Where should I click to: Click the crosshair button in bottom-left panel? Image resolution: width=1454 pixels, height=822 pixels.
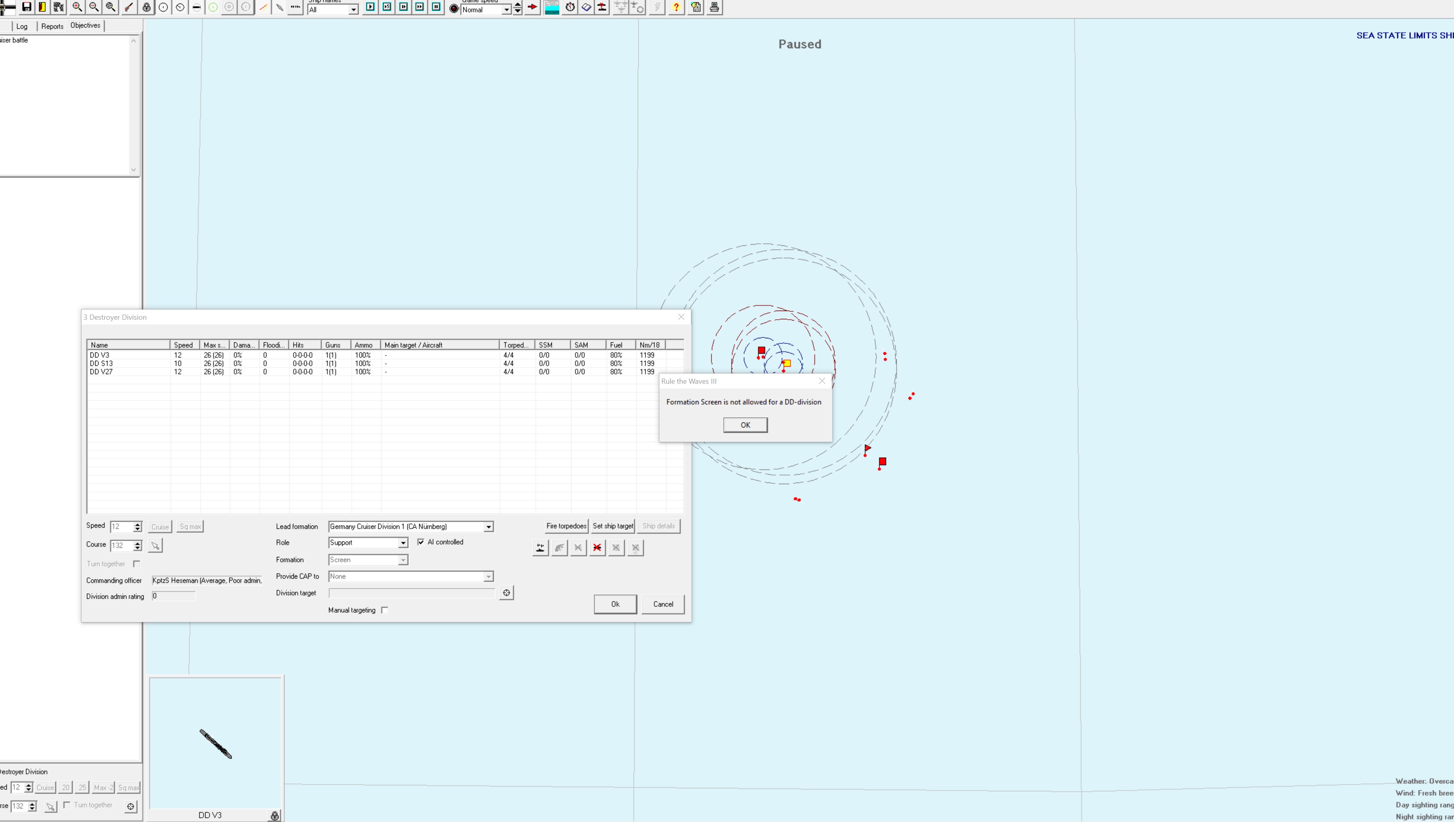pyautogui.click(x=131, y=806)
